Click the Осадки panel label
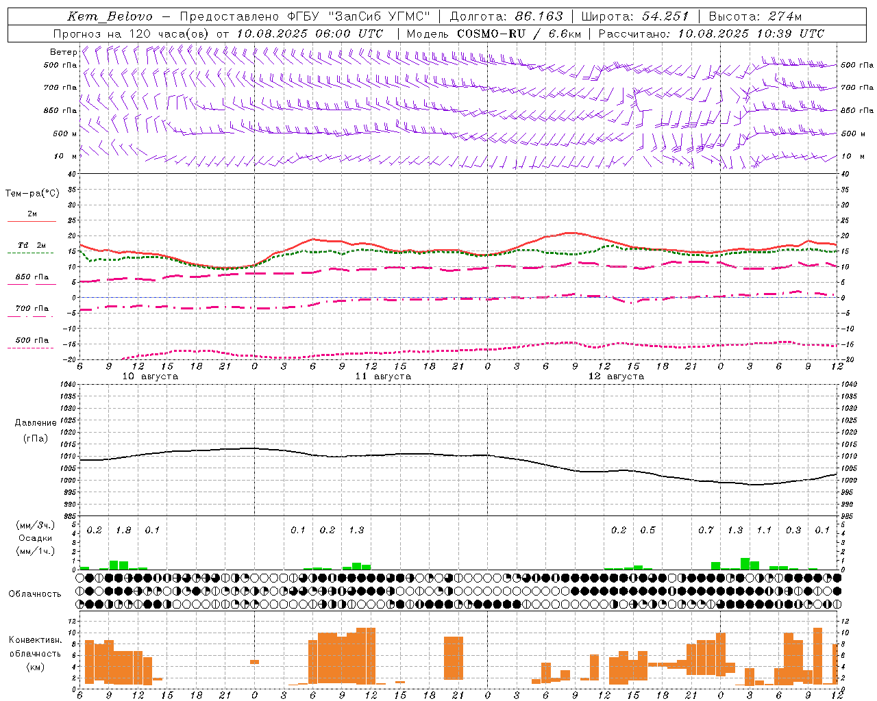Viewport: 877px width, 701px height. 36,538
